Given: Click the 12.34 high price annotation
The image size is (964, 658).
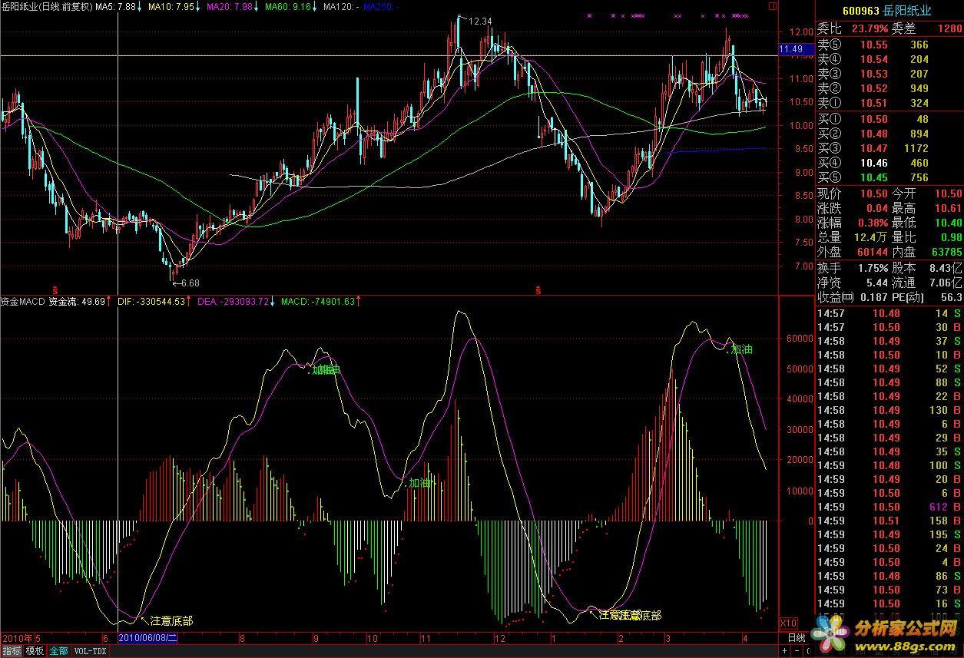Looking at the screenshot, I should [x=479, y=21].
